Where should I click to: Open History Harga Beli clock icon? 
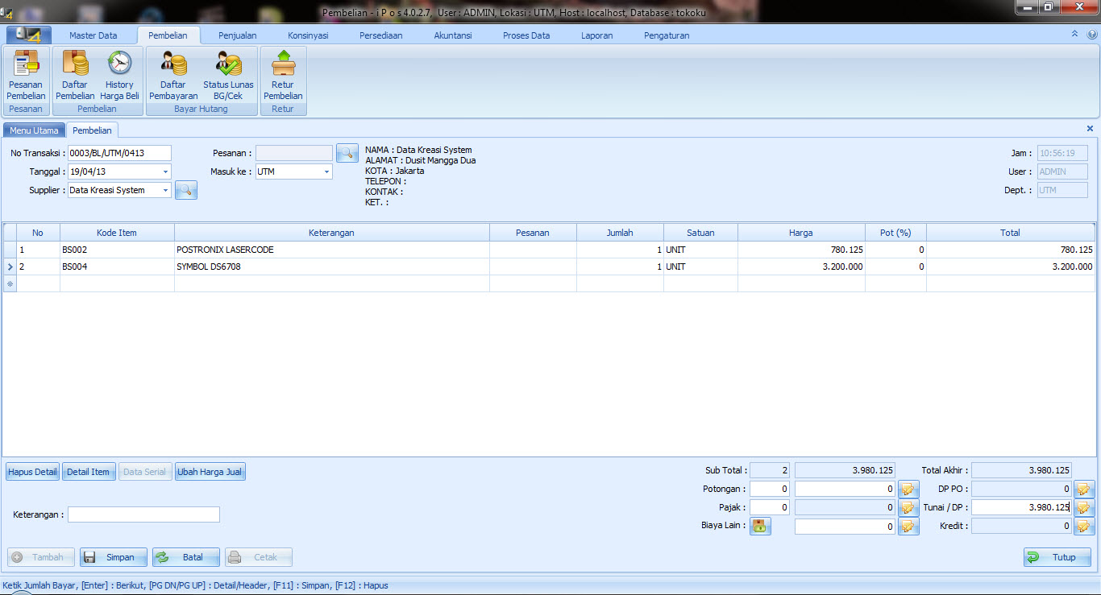pyautogui.click(x=119, y=75)
